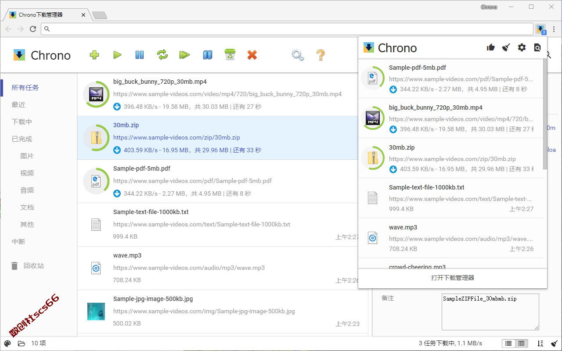Click the browser back arrow
The image size is (562, 351).
point(9,29)
